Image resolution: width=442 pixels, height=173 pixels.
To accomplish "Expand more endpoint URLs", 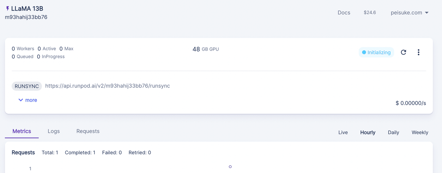I will click(x=28, y=100).
